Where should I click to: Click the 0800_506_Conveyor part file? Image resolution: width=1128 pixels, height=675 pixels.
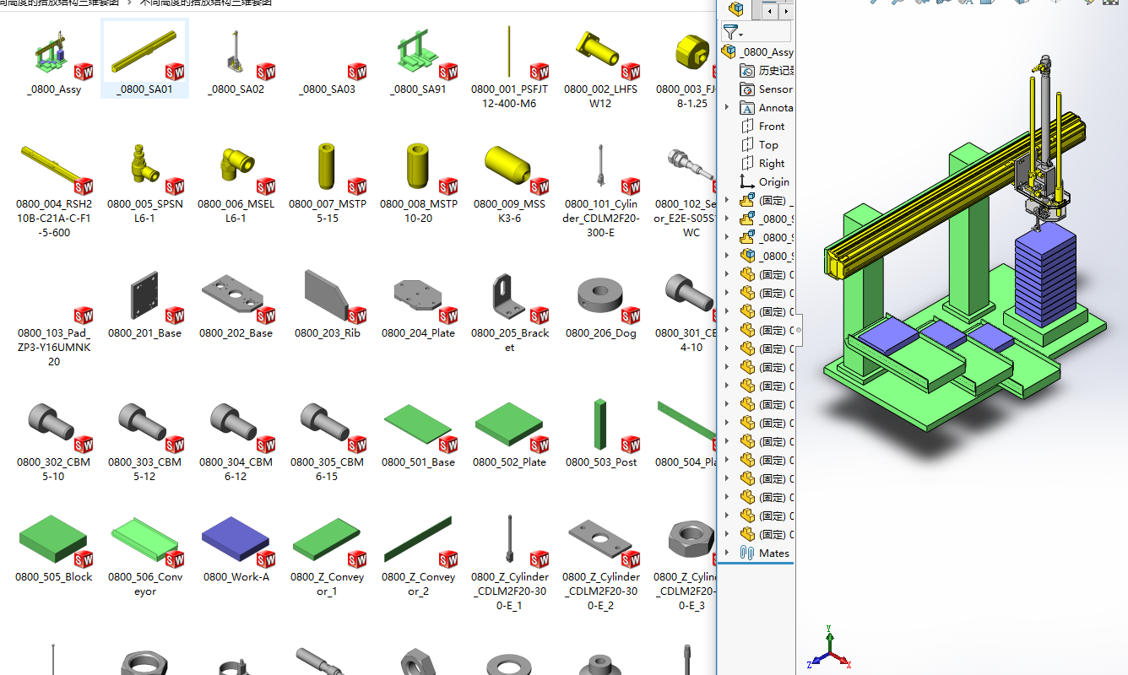(x=145, y=555)
